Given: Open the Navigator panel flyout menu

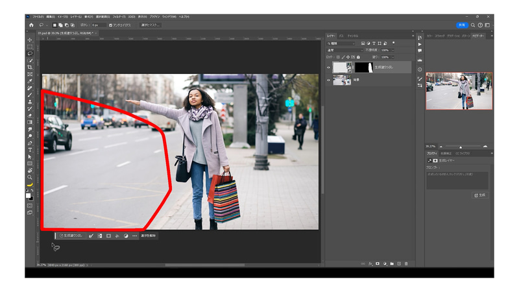Looking at the screenshot, I should [x=492, y=36].
